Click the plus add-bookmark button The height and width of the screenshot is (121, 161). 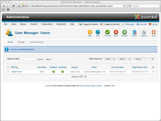tap(19, 6)
